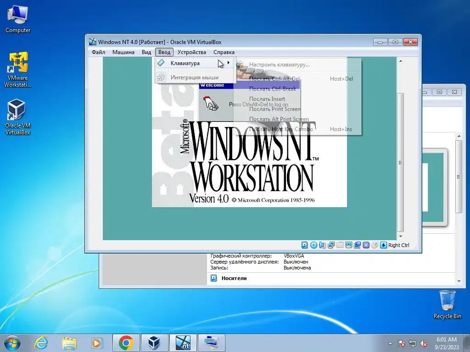
Task: Click the VirtualBox window title bar icon
Action: coord(93,42)
